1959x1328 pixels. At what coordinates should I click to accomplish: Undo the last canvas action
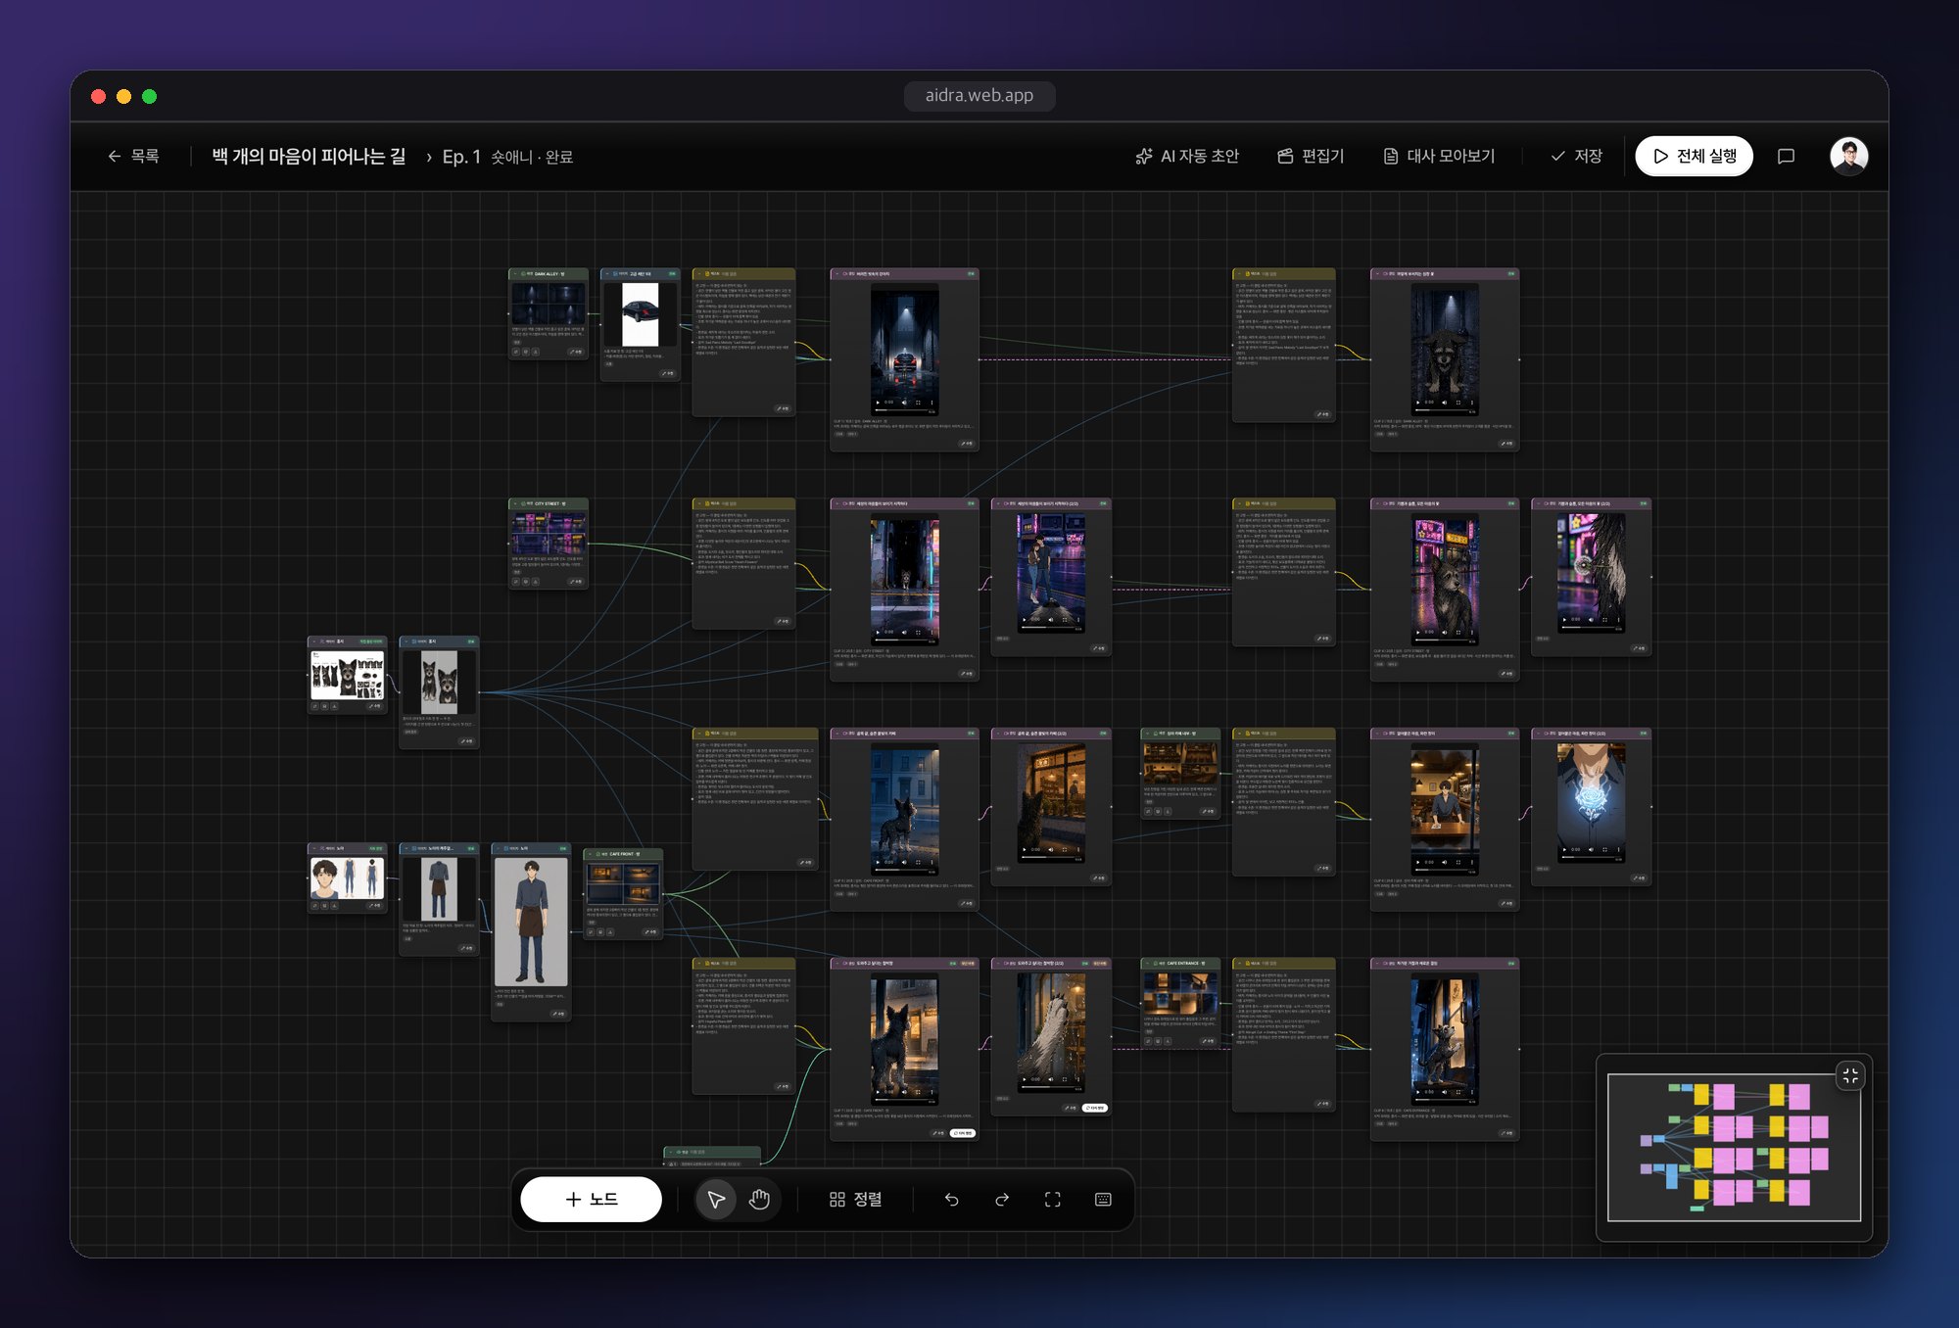click(x=951, y=1200)
